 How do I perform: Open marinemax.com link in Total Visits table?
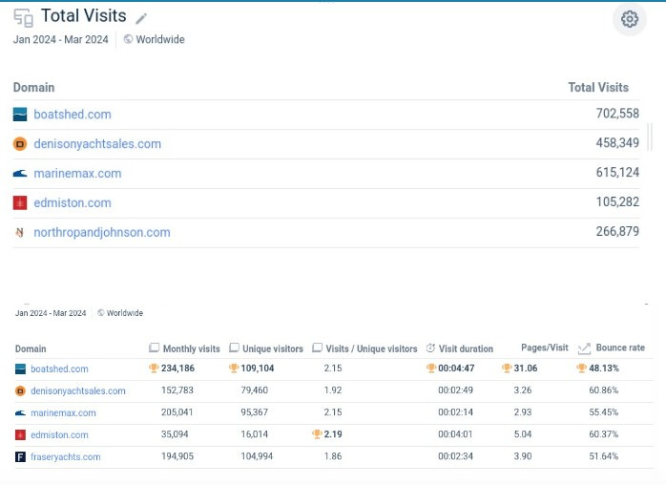click(77, 174)
